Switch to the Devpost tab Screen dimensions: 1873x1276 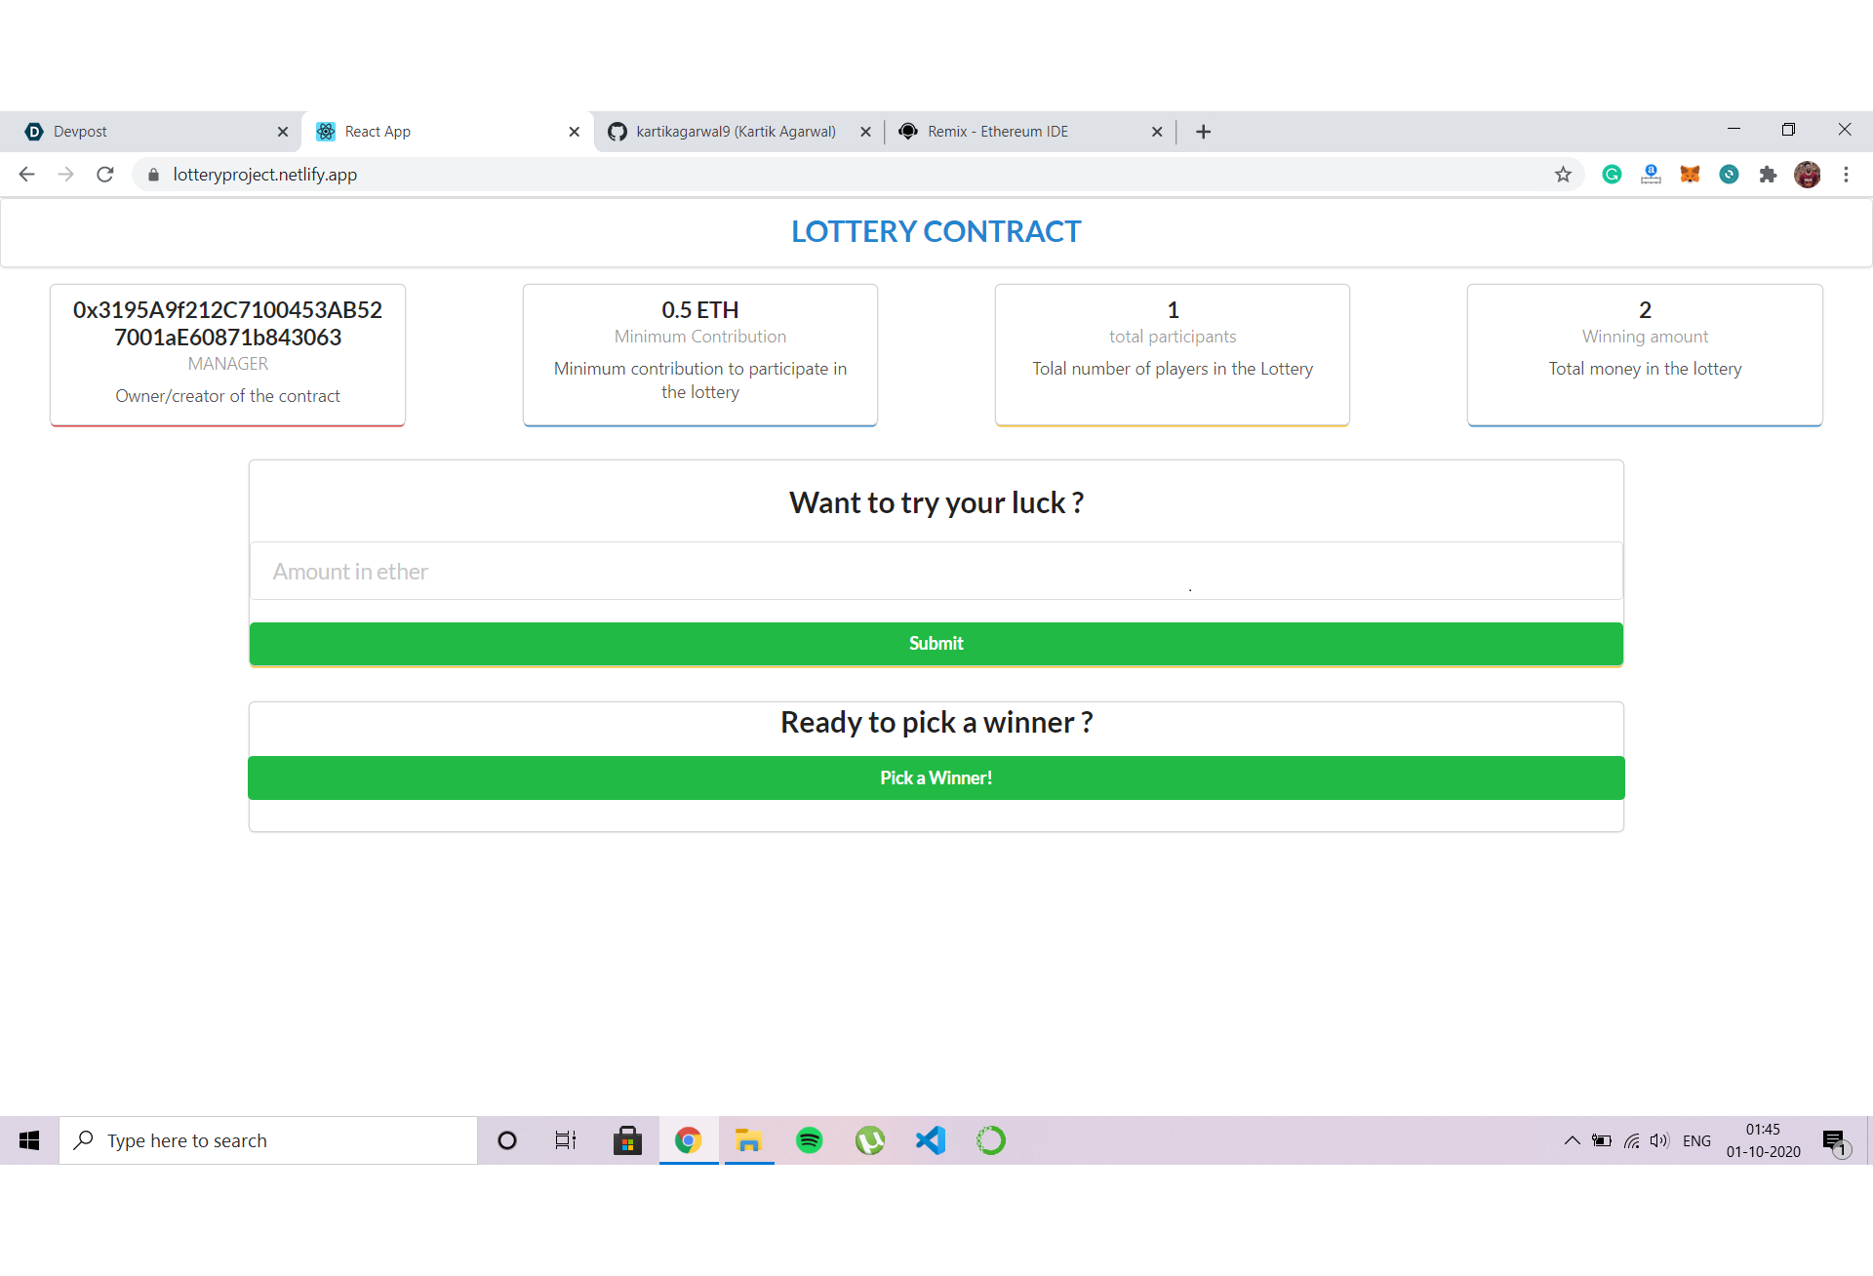coord(146,132)
